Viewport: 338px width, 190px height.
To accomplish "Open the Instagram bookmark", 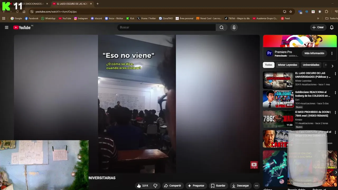I will coord(81,18).
